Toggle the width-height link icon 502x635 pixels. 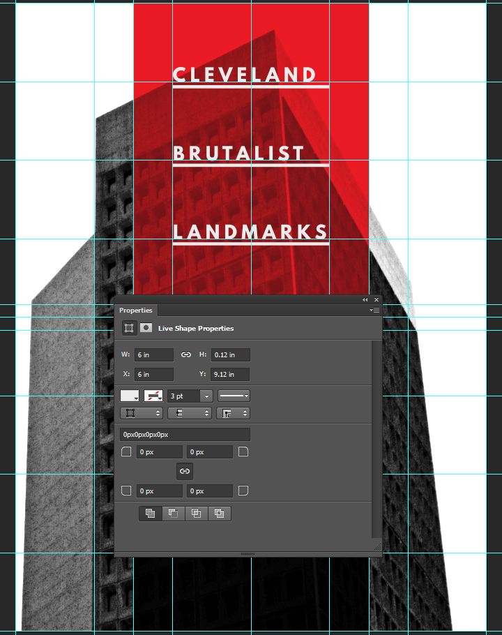point(186,354)
